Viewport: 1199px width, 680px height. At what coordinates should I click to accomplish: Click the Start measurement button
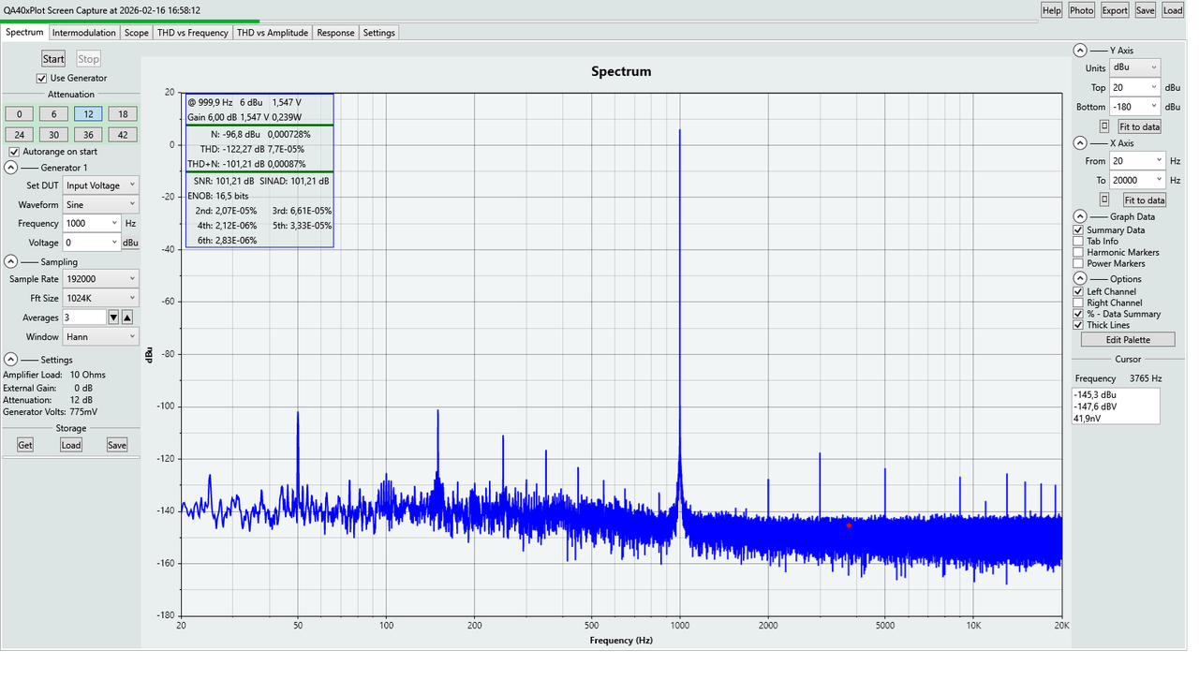pos(52,58)
